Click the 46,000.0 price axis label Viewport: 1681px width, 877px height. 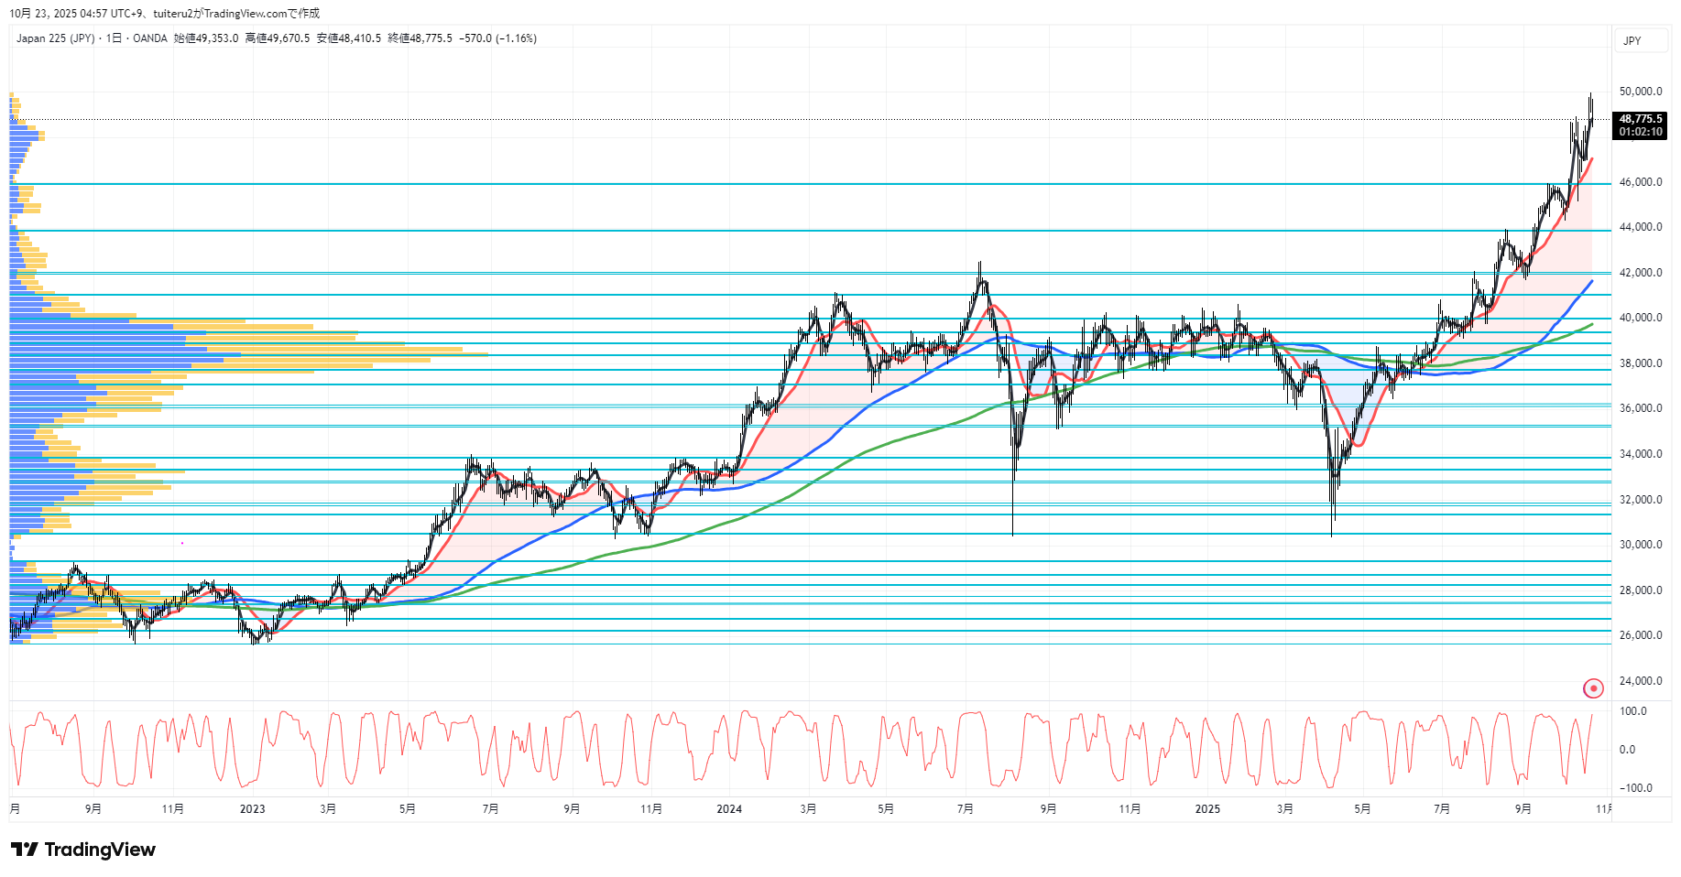point(1640,182)
